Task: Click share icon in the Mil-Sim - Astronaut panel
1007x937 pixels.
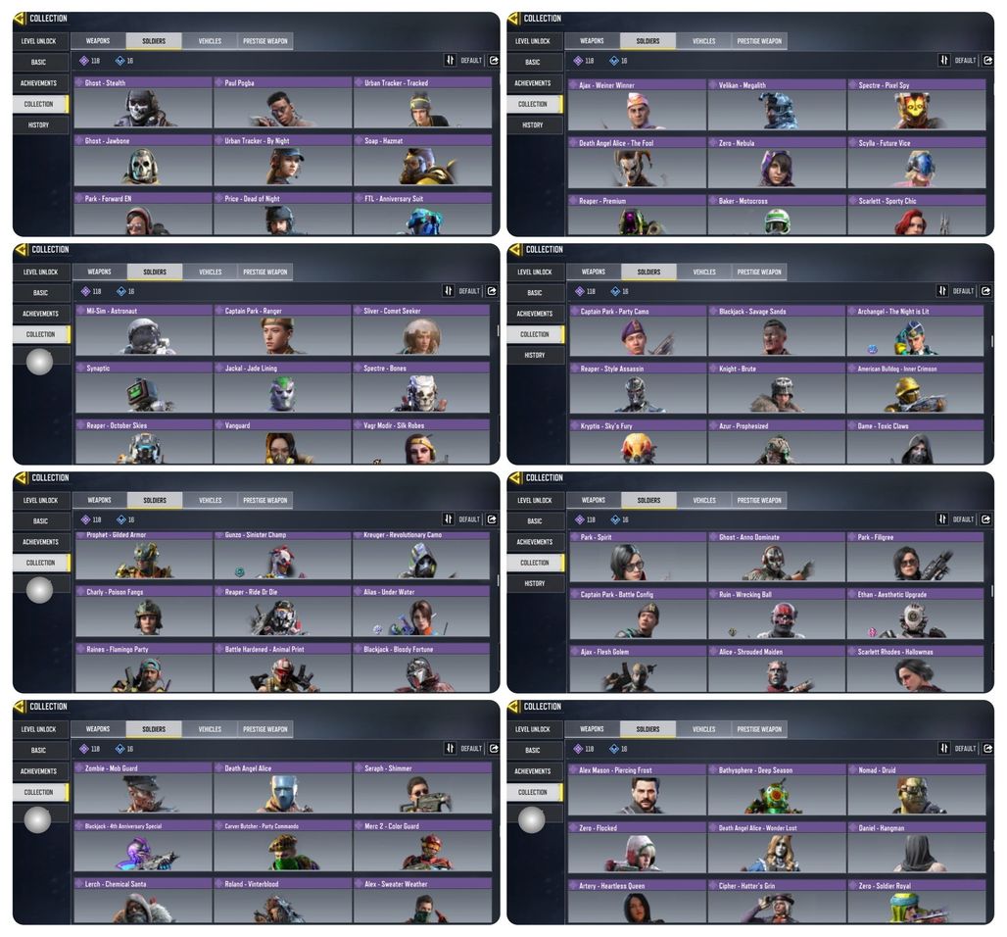Action: [x=492, y=291]
